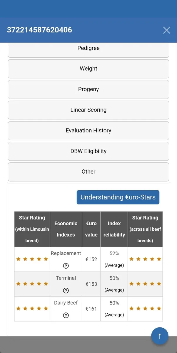Select the €152 Replacement euro value
Viewport: 177px width, 353px height.
91,259
